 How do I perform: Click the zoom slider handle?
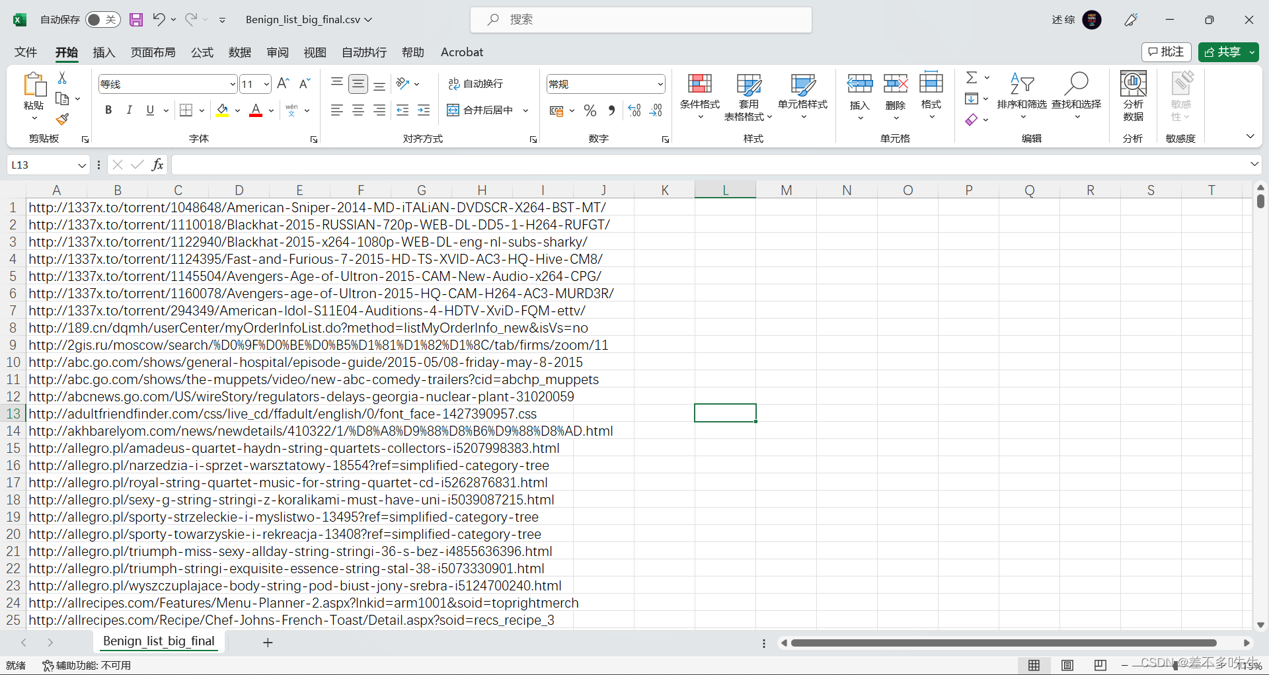click(x=1175, y=666)
